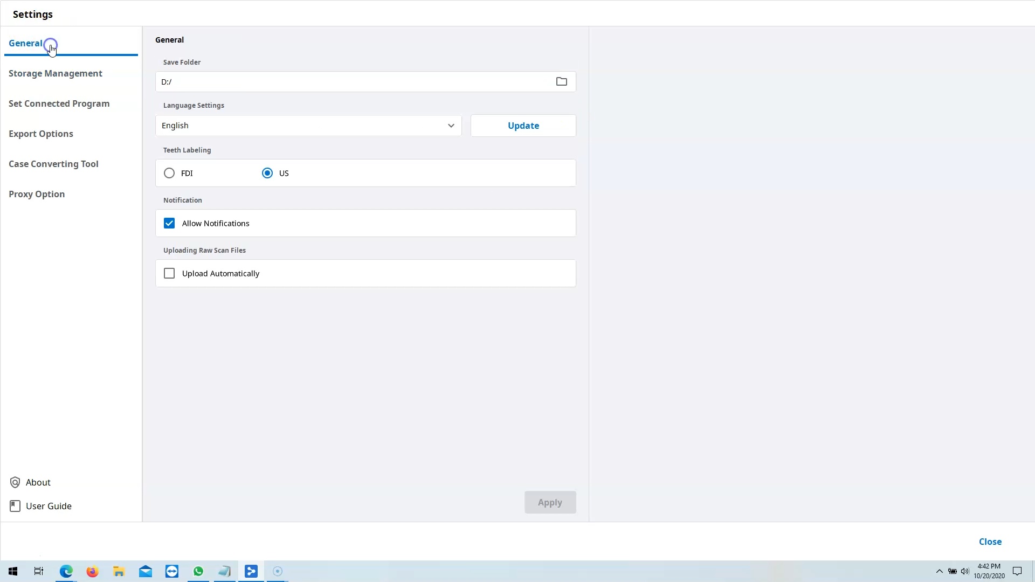The width and height of the screenshot is (1035, 582).
Task: Open the Proxy Option tab
Action: click(37, 194)
